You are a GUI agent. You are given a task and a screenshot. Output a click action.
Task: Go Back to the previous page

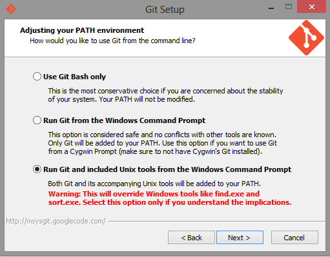coord(191,238)
